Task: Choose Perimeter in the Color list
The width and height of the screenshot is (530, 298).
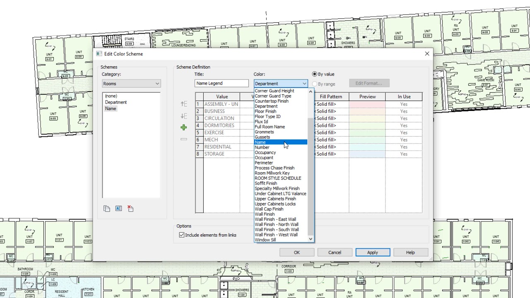Action: 281,163
